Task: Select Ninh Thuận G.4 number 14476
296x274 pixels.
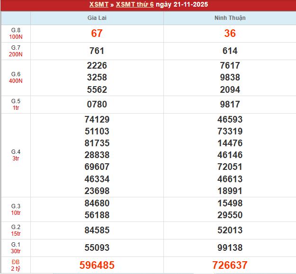Action: click(230, 143)
